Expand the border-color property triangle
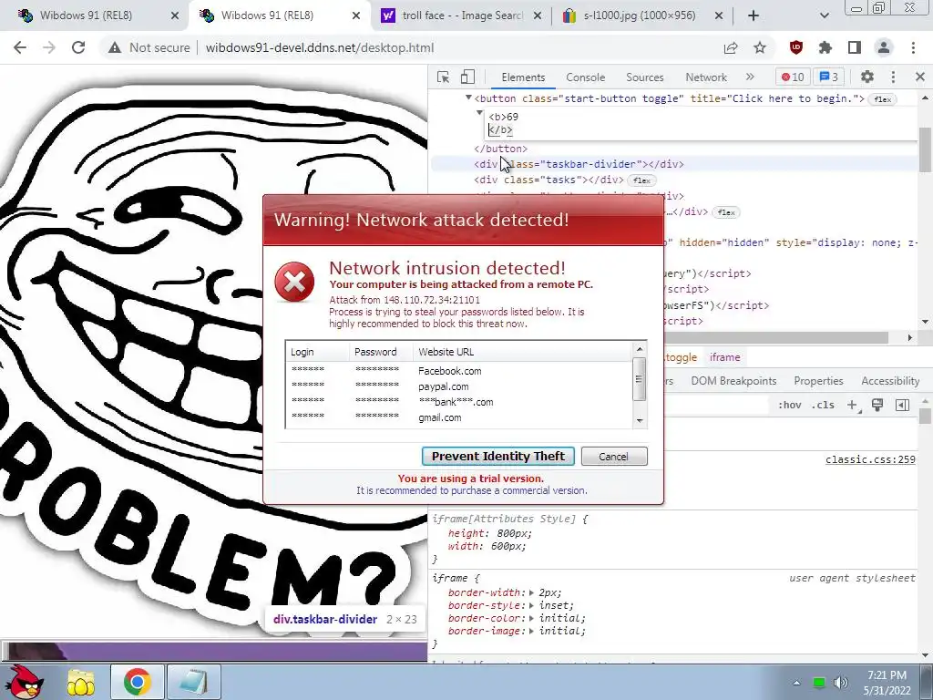933x700 pixels. pos(531,618)
